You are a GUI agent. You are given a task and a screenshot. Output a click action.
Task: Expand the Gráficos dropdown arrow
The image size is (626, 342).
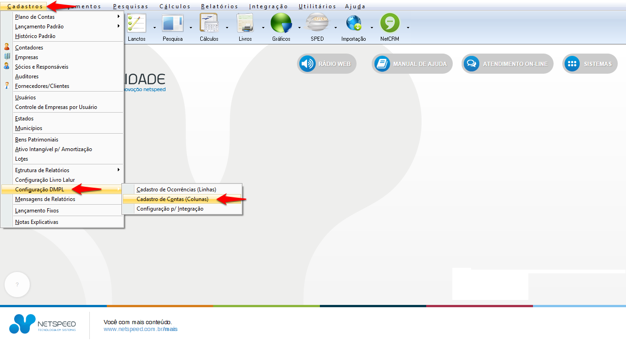coord(299,27)
